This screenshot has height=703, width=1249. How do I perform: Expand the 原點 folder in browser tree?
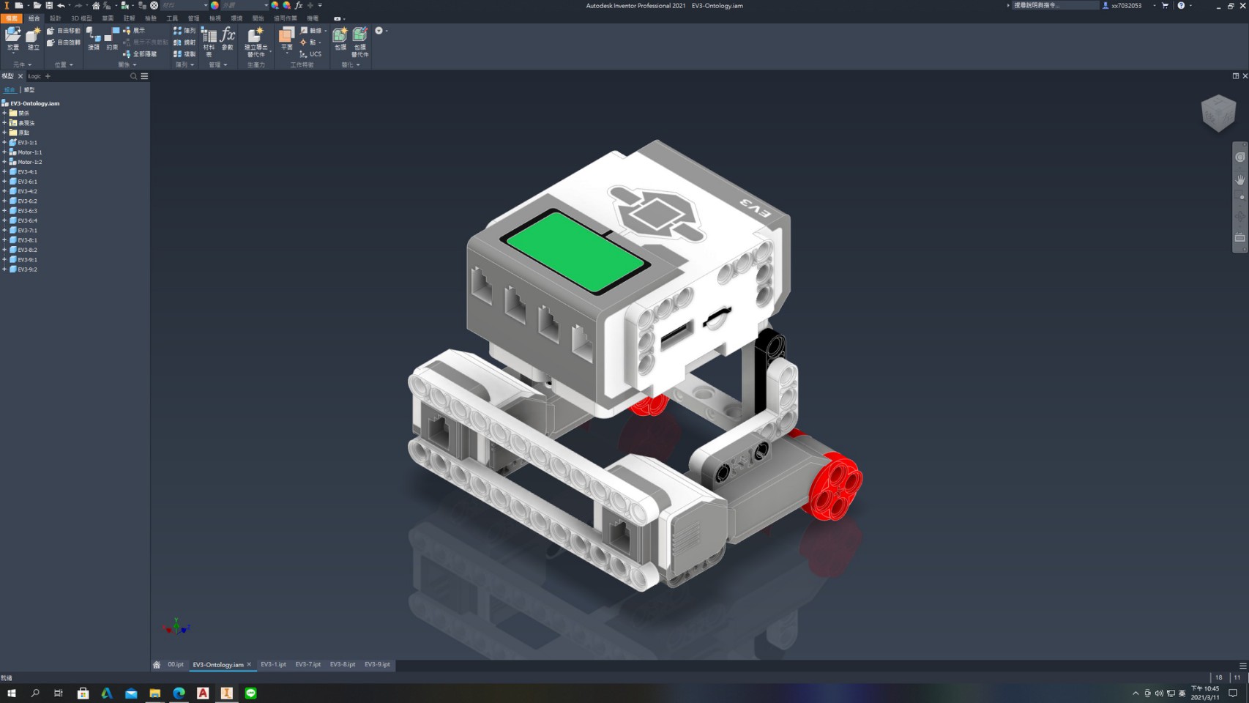coord(4,133)
